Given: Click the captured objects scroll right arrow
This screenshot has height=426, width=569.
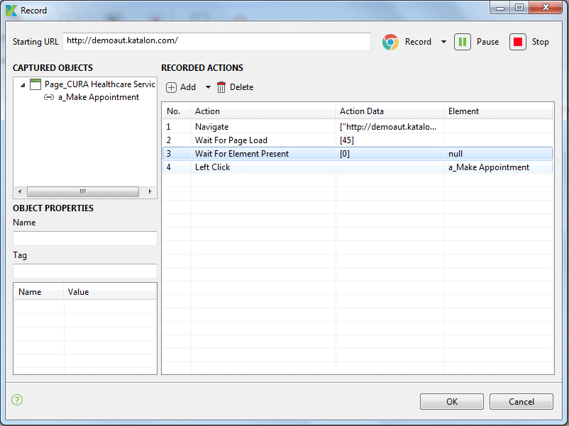Looking at the screenshot, I should pyautogui.click(x=150, y=191).
